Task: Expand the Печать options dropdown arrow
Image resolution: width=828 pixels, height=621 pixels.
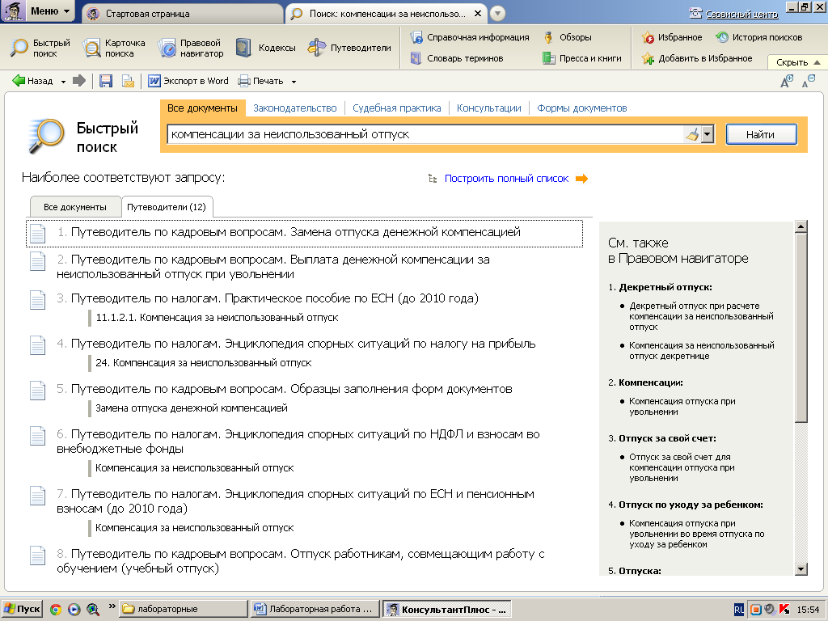Action: (x=294, y=82)
